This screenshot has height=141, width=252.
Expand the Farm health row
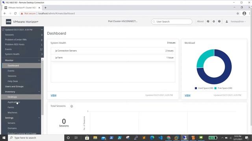click(56, 58)
